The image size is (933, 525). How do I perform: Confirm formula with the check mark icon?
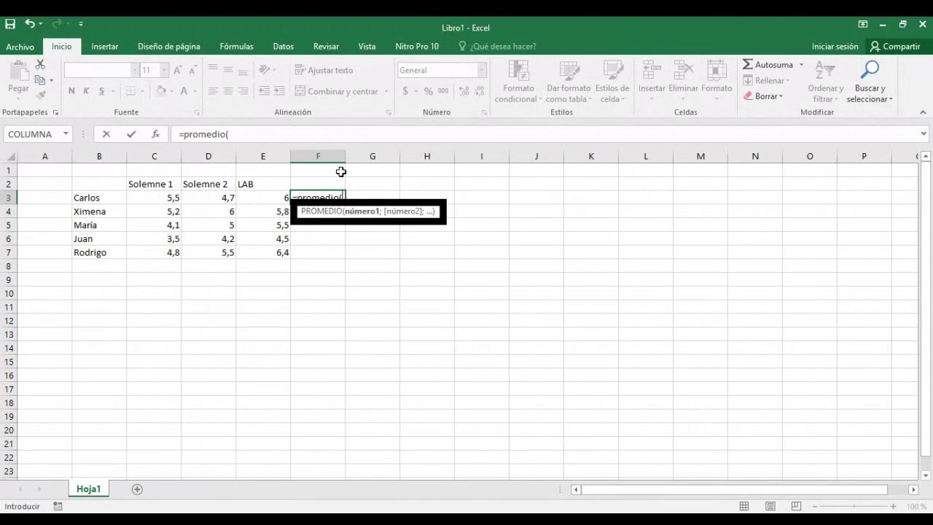coord(131,134)
